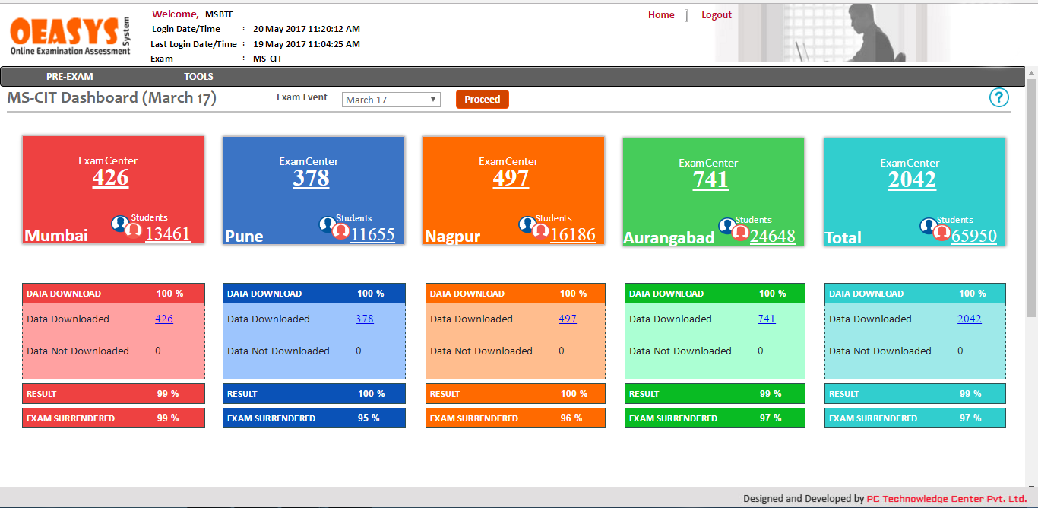Open the PRE-EXAM menu
The image size is (1038, 508).
click(x=70, y=77)
